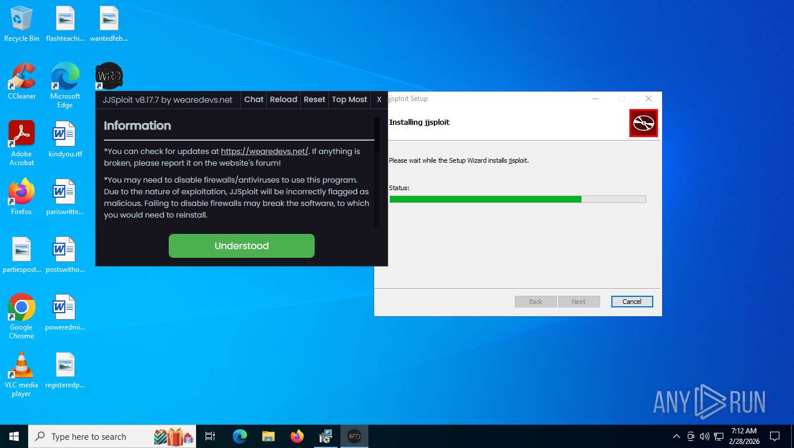794x448 pixels.
Task: Select the partiespost... image file icon
Action: coord(22,255)
